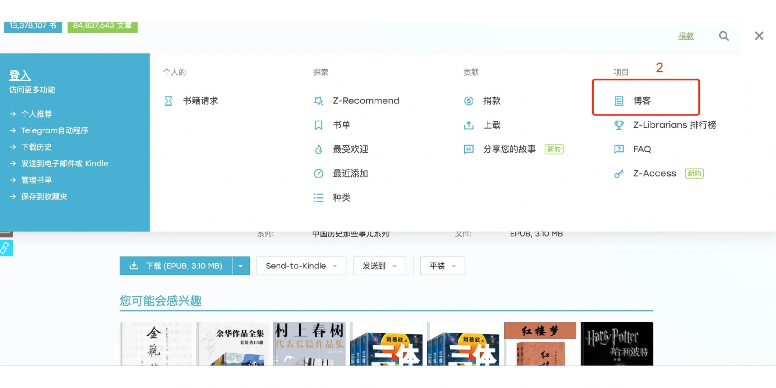Open 分享您的故事 menu entry
This screenshot has height=388, width=776.
tap(509, 149)
